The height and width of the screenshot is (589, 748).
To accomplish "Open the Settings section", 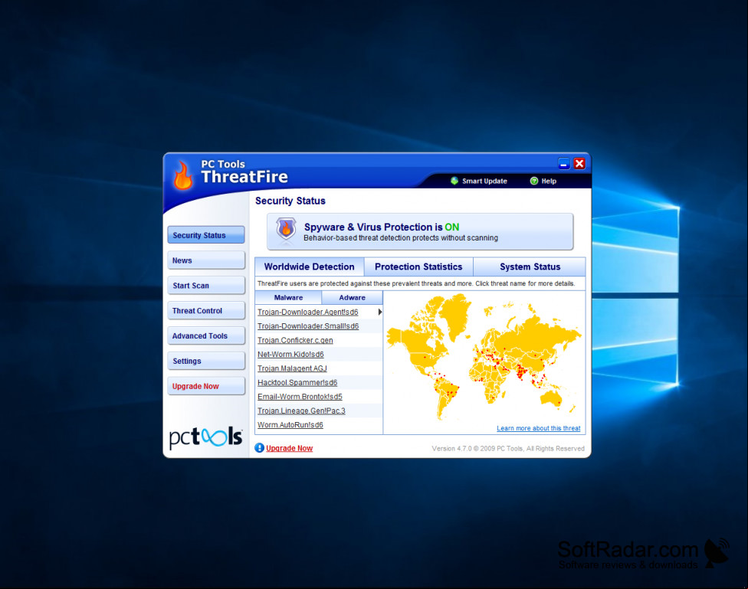I will [206, 361].
